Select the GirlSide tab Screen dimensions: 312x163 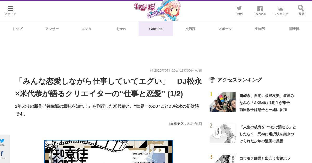[156, 29]
